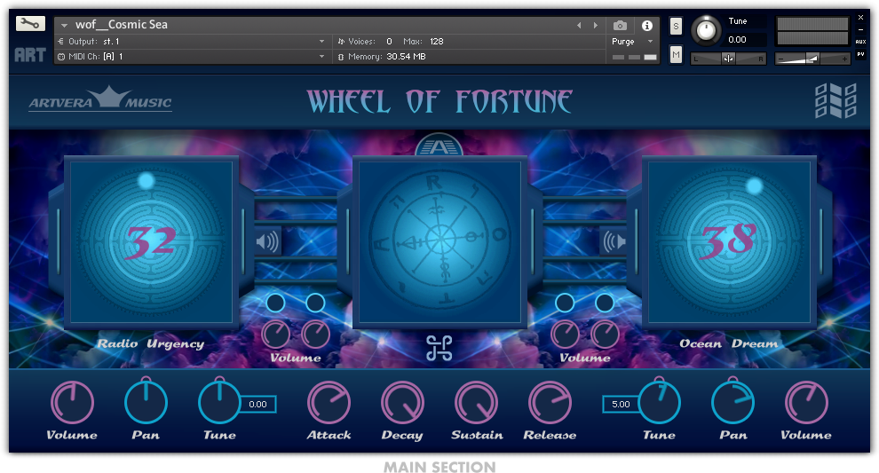This screenshot has width=879, height=473.
Task: Click the right layer speaker icon
Action: 614,240
